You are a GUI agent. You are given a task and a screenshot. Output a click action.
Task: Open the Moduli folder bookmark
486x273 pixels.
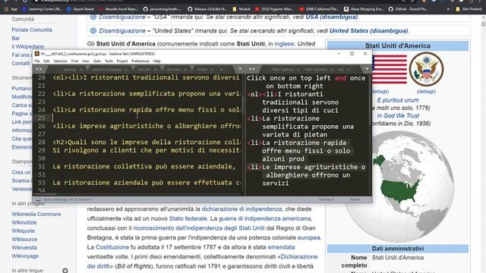241,9
